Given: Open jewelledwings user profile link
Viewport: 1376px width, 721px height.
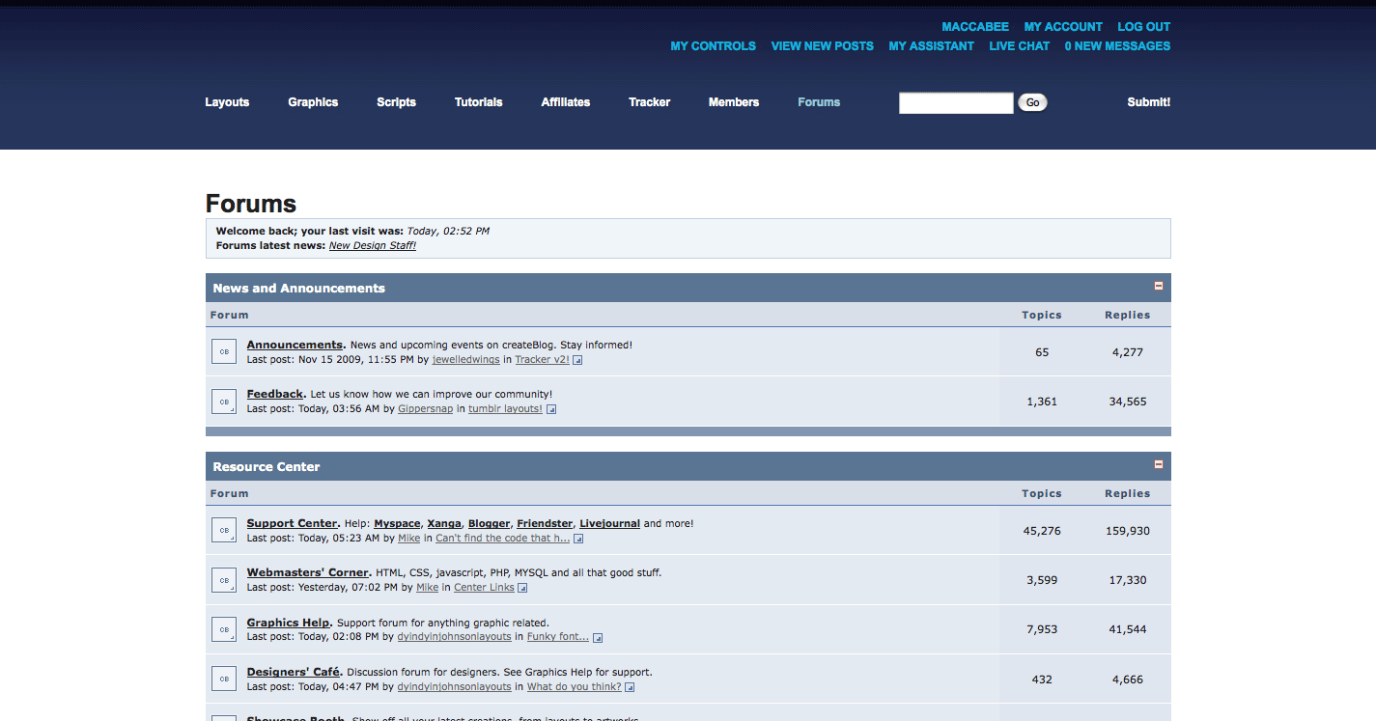Looking at the screenshot, I should tap(466, 360).
